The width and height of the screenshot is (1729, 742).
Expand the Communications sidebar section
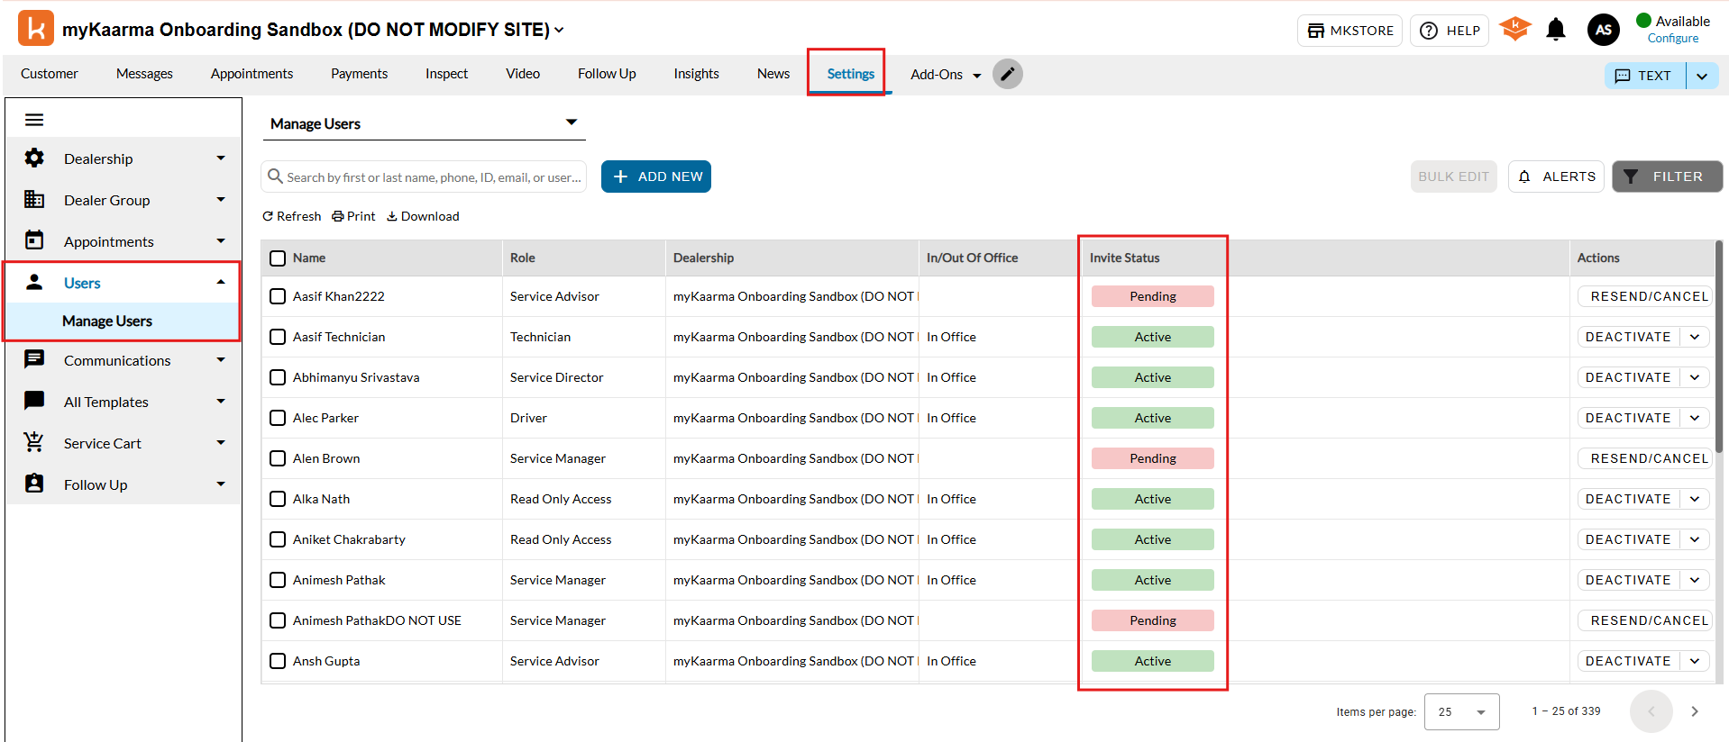pos(221,360)
